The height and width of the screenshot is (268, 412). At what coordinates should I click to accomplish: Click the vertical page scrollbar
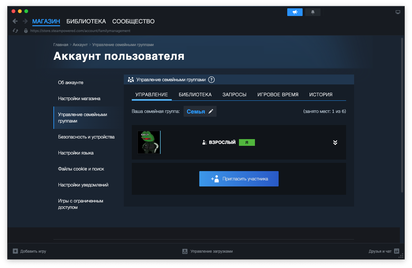coord(402,115)
